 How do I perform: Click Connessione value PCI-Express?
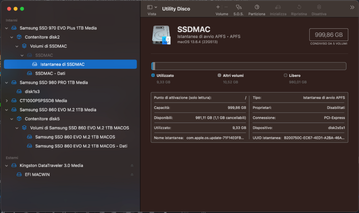click(x=334, y=118)
